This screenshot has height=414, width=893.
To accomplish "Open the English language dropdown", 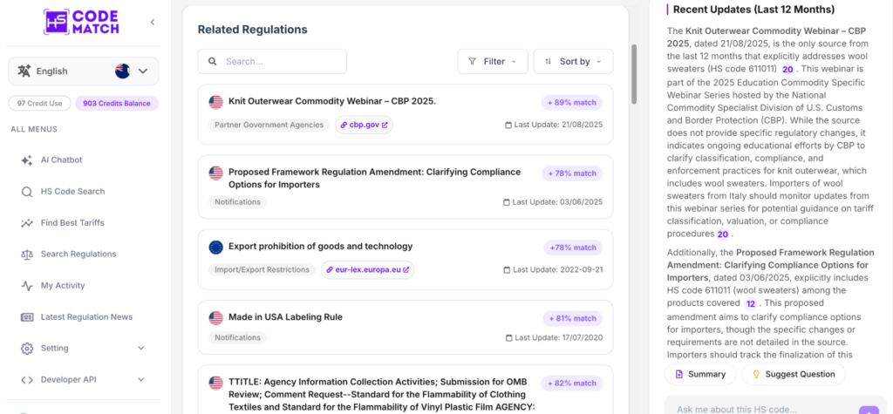I will click(x=83, y=71).
